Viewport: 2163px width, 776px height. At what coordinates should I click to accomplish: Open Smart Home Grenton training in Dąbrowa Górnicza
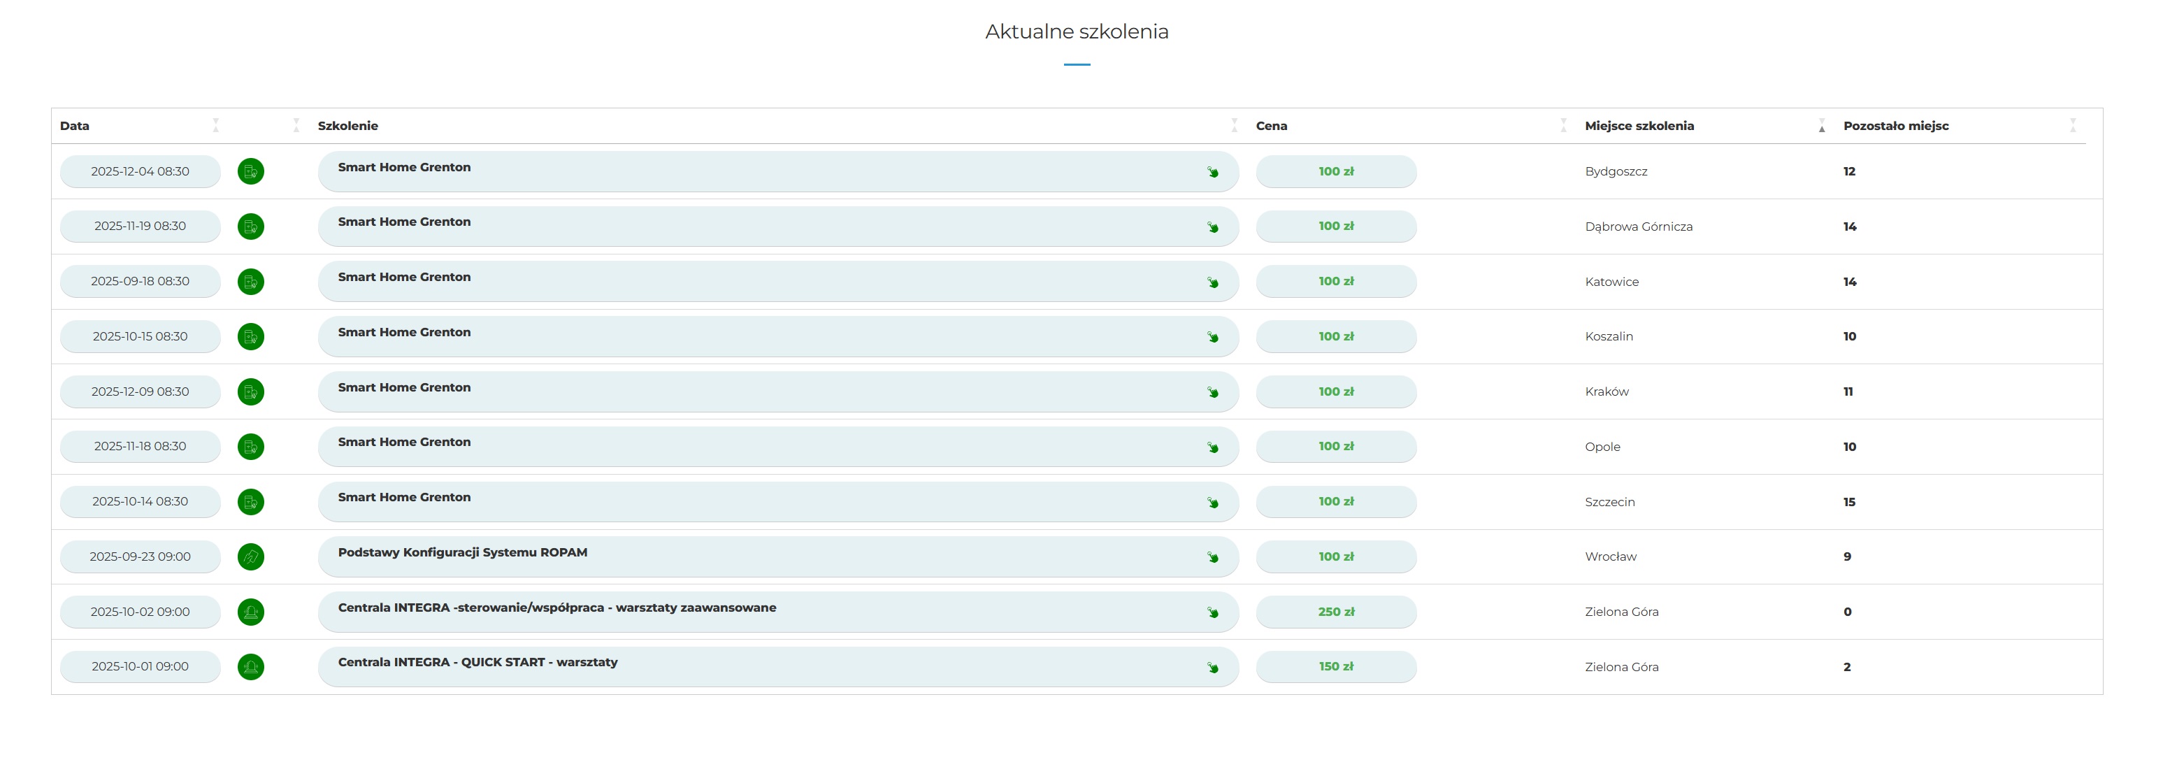(778, 227)
